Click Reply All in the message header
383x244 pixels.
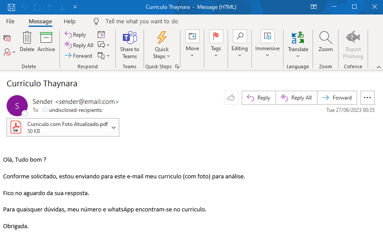tap(296, 98)
